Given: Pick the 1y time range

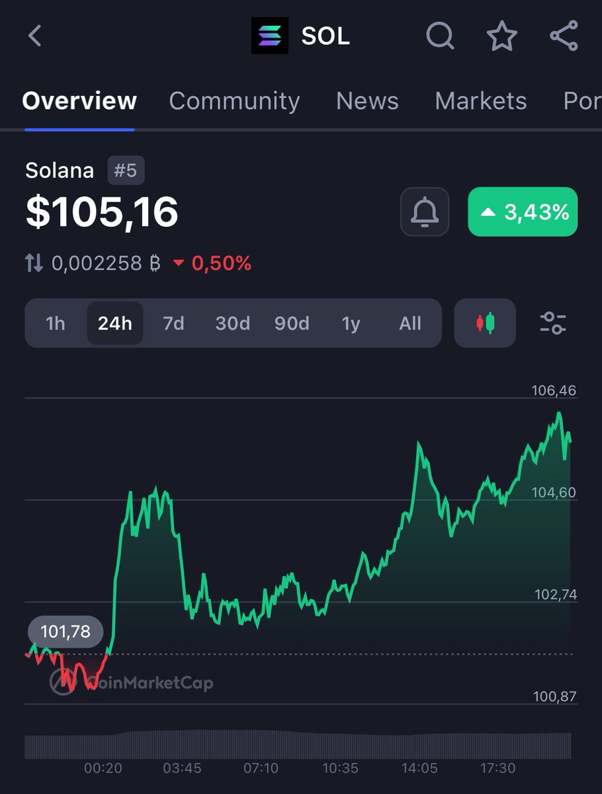Looking at the screenshot, I should coord(351,323).
